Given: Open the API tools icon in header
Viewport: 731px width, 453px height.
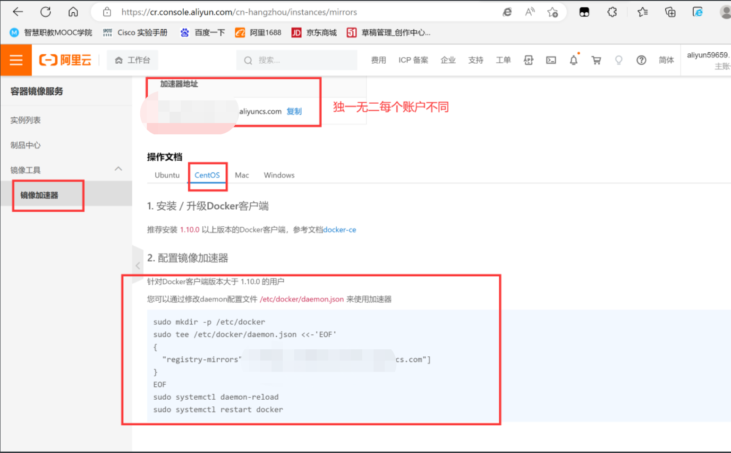Looking at the screenshot, I should 528,60.
